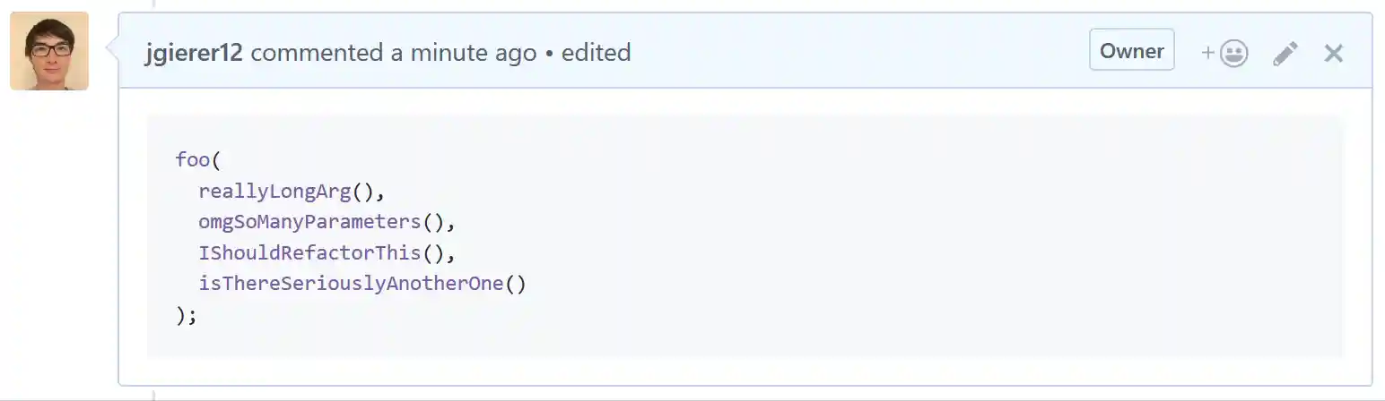Add a reaction with the smiley icon
The width and height of the screenshot is (1385, 401).
pos(1225,53)
